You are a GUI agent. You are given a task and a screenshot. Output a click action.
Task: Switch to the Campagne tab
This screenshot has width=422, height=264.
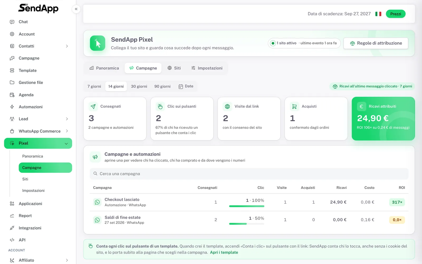143,68
